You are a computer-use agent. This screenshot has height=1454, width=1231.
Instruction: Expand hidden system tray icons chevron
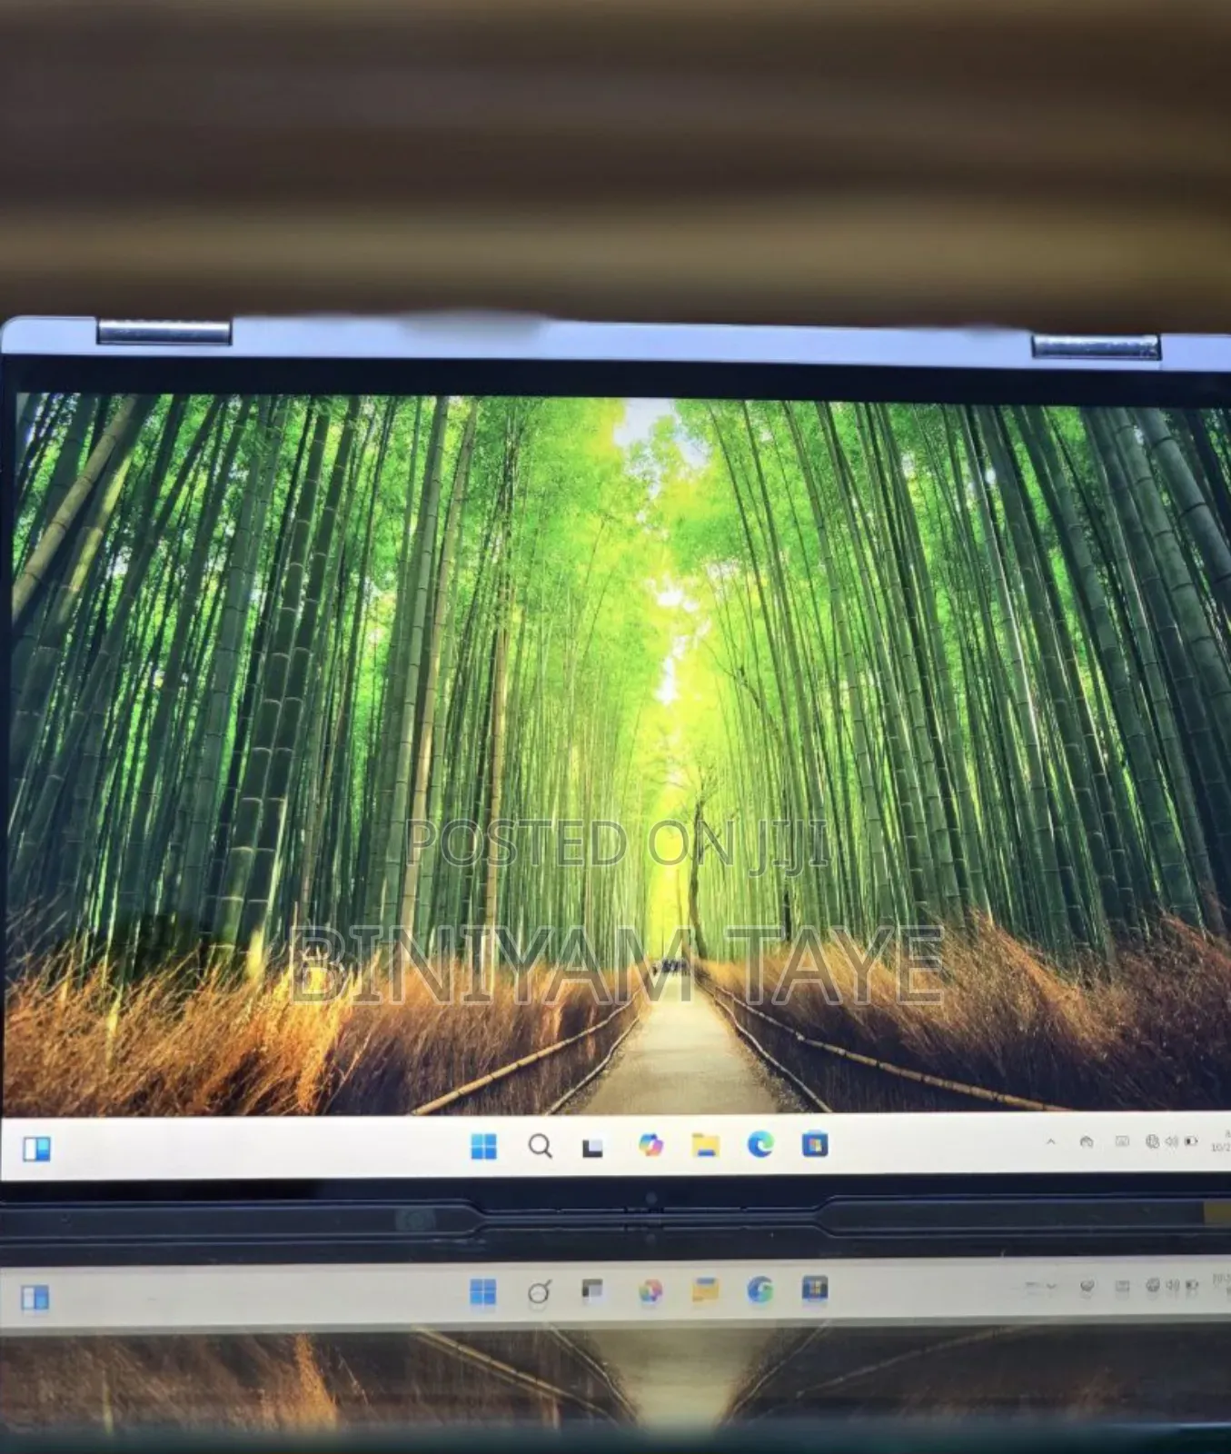[1051, 1141]
